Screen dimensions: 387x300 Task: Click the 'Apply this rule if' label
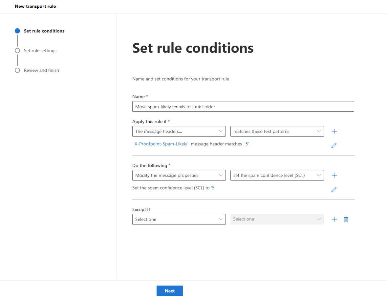click(x=149, y=121)
